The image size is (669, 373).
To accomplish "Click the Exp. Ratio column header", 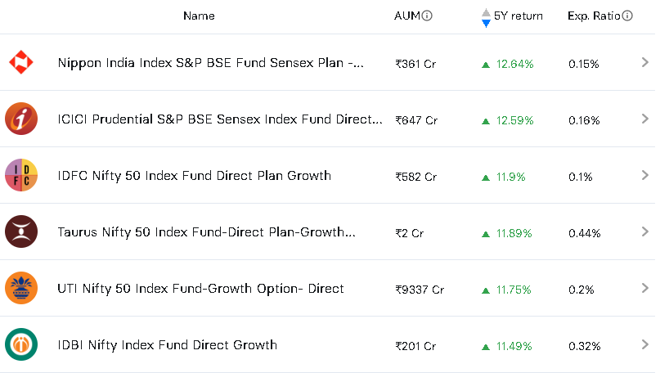I will click(x=594, y=16).
